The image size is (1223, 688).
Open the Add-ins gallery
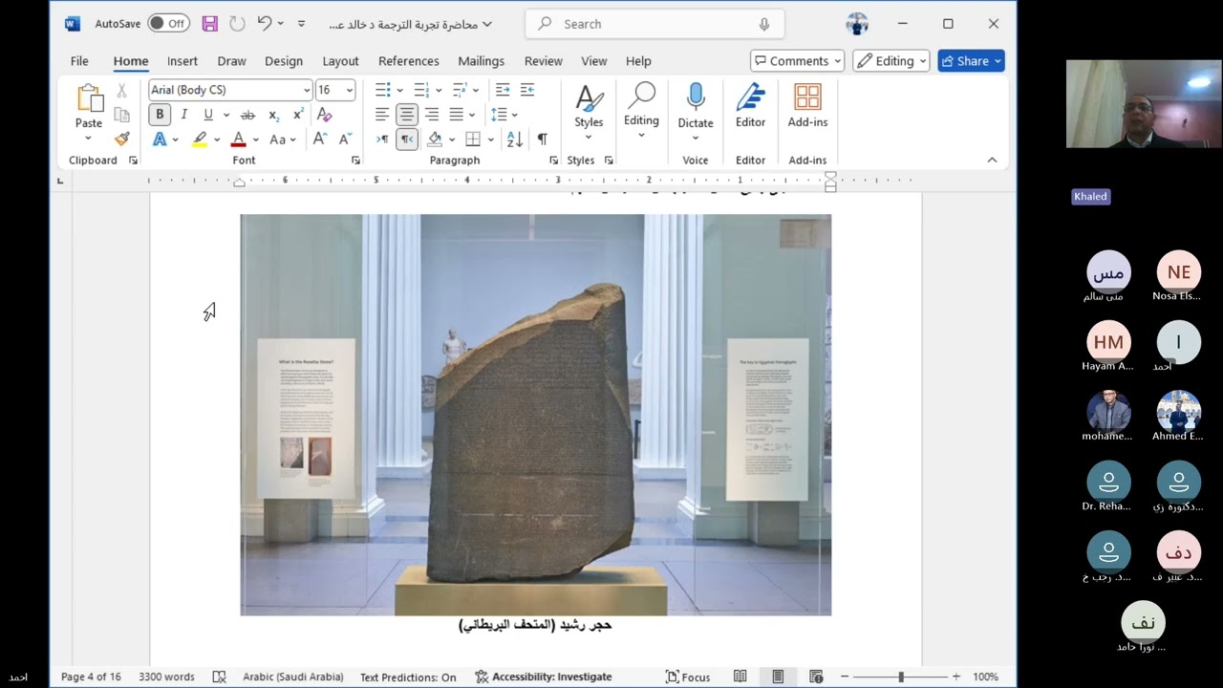pyautogui.click(x=807, y=106)
